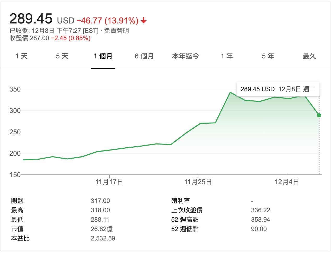Open the 本年迄今 year-to-date tab

pyautogui.click(x=185, y=56)
